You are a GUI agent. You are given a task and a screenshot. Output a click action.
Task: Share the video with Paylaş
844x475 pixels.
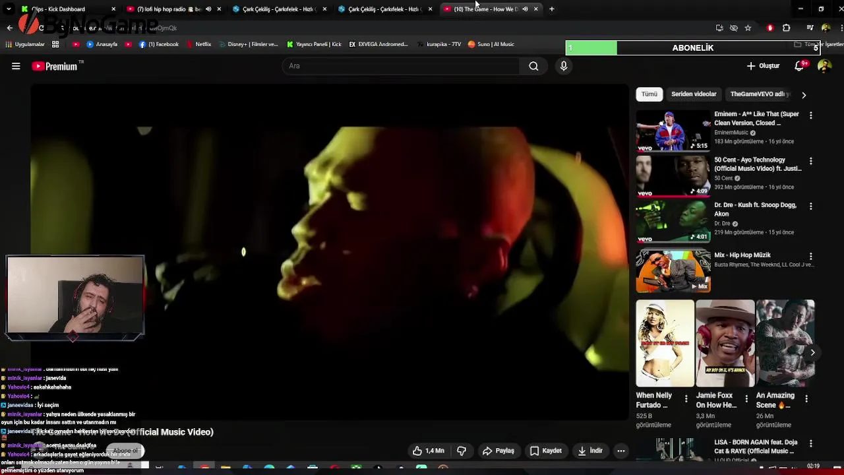pyautogui.click(x=498, y=451)
